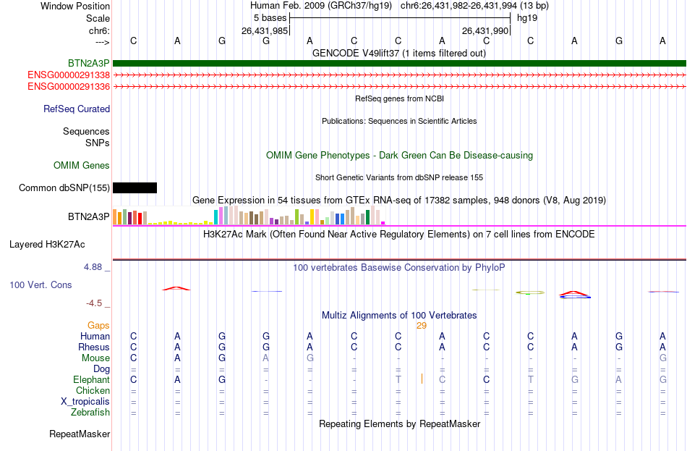Click the SNPs subtrack label
This screenshot has height=451, width=687.
tap(98, 143)
